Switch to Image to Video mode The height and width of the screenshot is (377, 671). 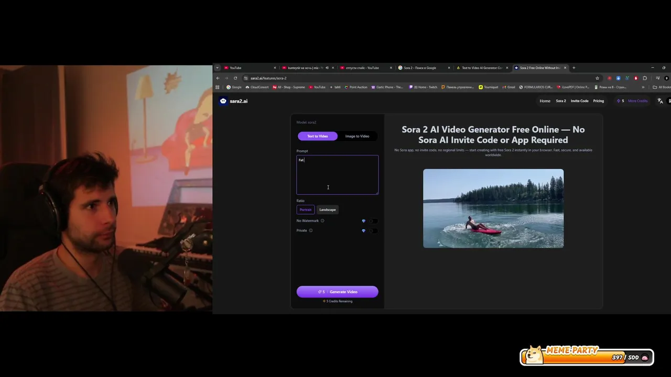click(x=357, y=136)
